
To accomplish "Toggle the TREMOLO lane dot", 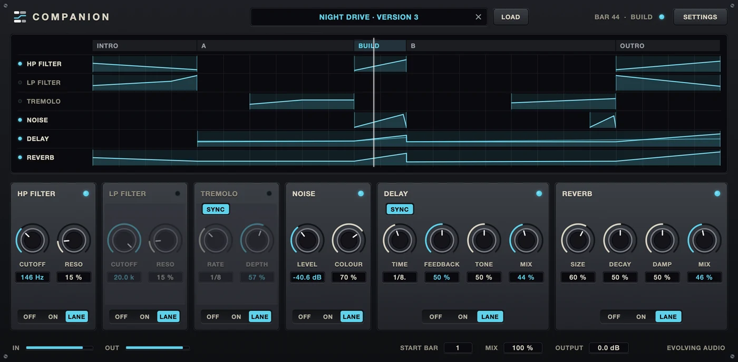I will click(20, 101).
